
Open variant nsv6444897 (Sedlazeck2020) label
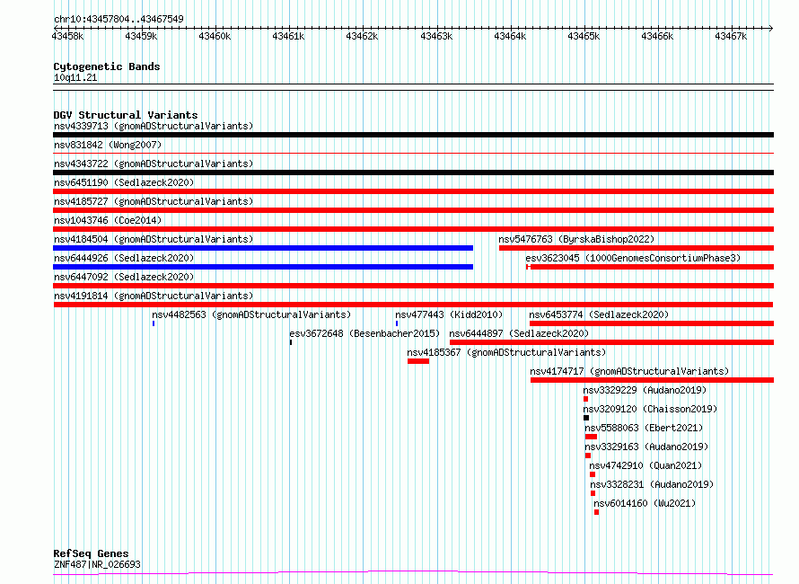tap(519, 333)
